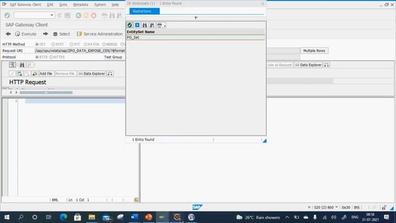Click the left arrow of header scrollbar
The width and height of the screenshot is (396, 223).
11,92
